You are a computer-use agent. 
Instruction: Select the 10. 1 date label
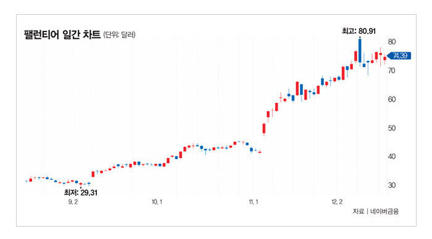tap(157, 202)
